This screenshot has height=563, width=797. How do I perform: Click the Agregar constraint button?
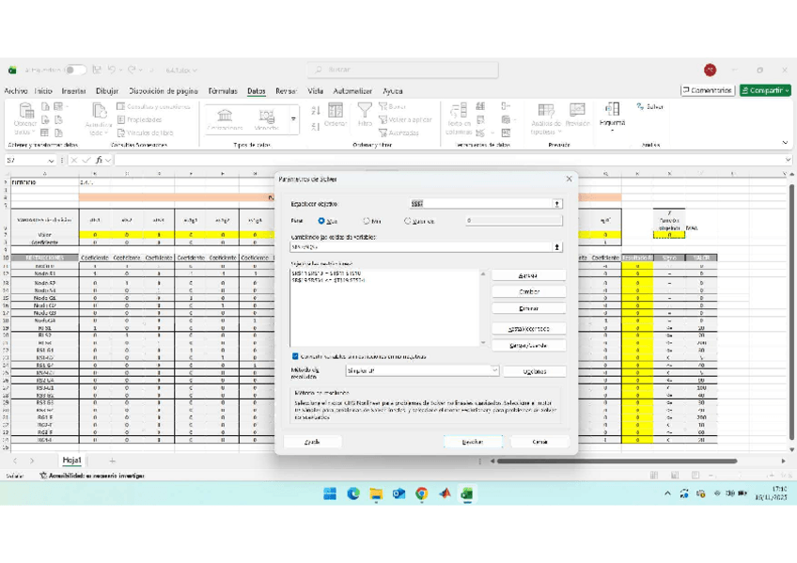[528, 275]
